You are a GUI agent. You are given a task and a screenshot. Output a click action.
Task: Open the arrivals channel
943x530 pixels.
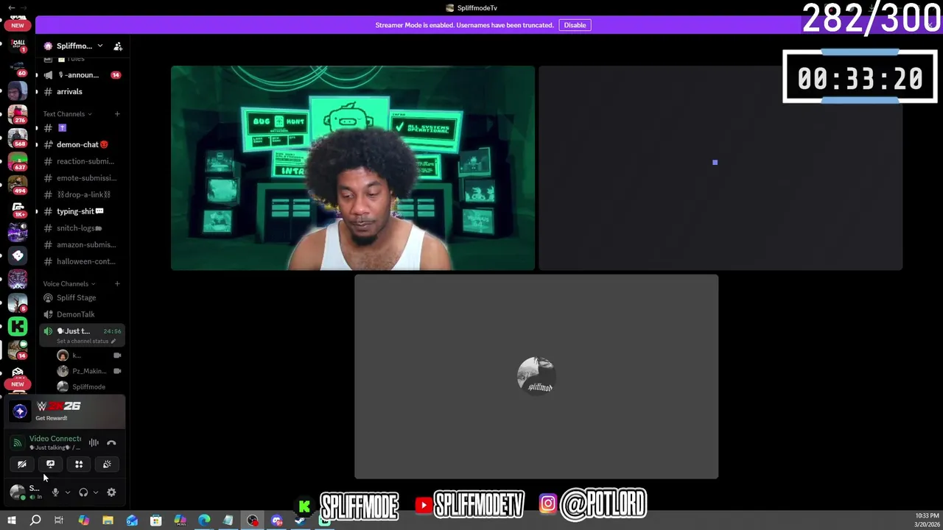[x=81, y=92]
